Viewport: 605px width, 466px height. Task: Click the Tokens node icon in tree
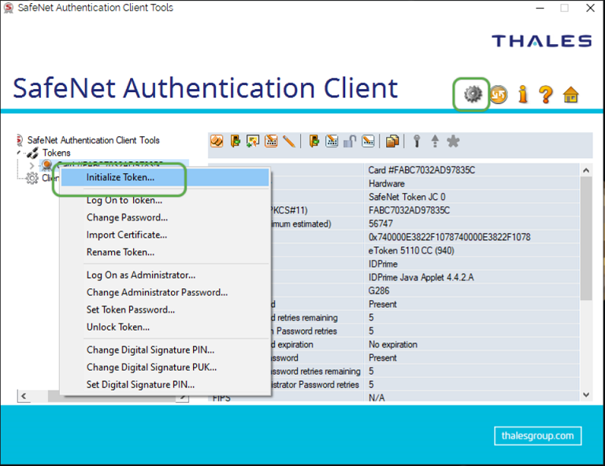33,153
